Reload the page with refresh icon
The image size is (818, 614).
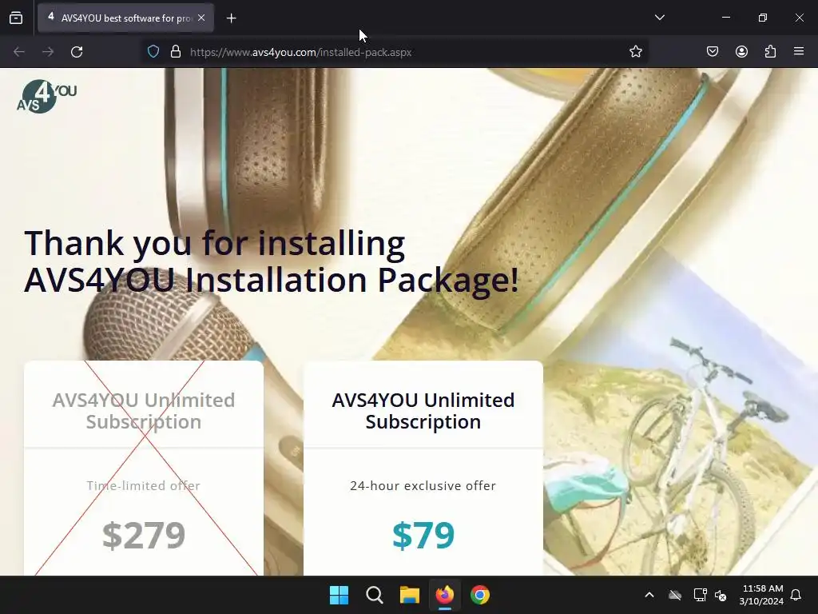pyautogui.click(x=77, y=52)
